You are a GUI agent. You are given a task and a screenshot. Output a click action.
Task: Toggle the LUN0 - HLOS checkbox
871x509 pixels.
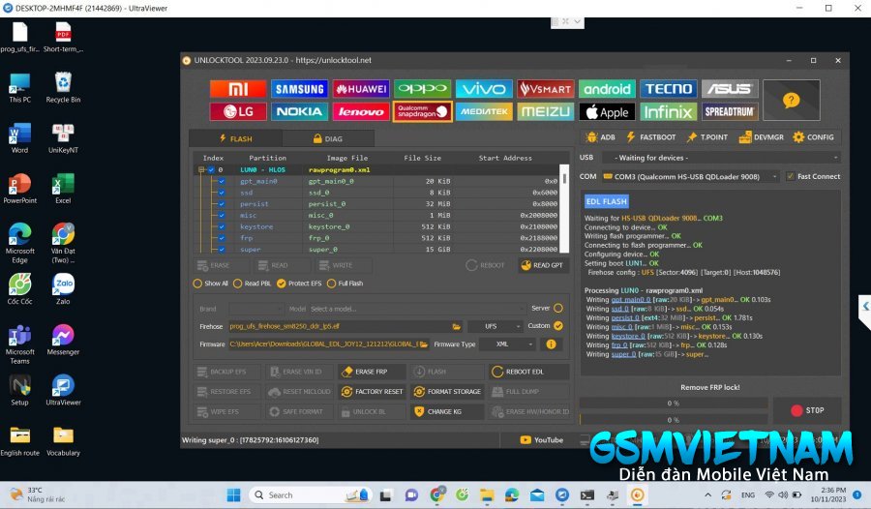point(211,170)
